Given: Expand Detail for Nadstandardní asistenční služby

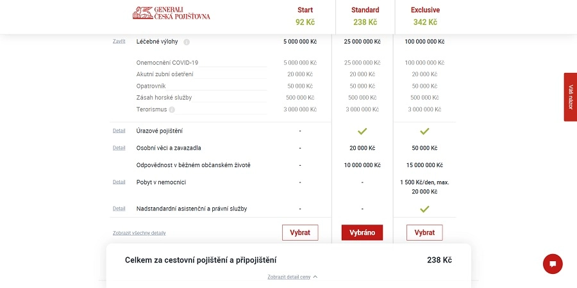Looking at the screenshot, I should (119, 209).
